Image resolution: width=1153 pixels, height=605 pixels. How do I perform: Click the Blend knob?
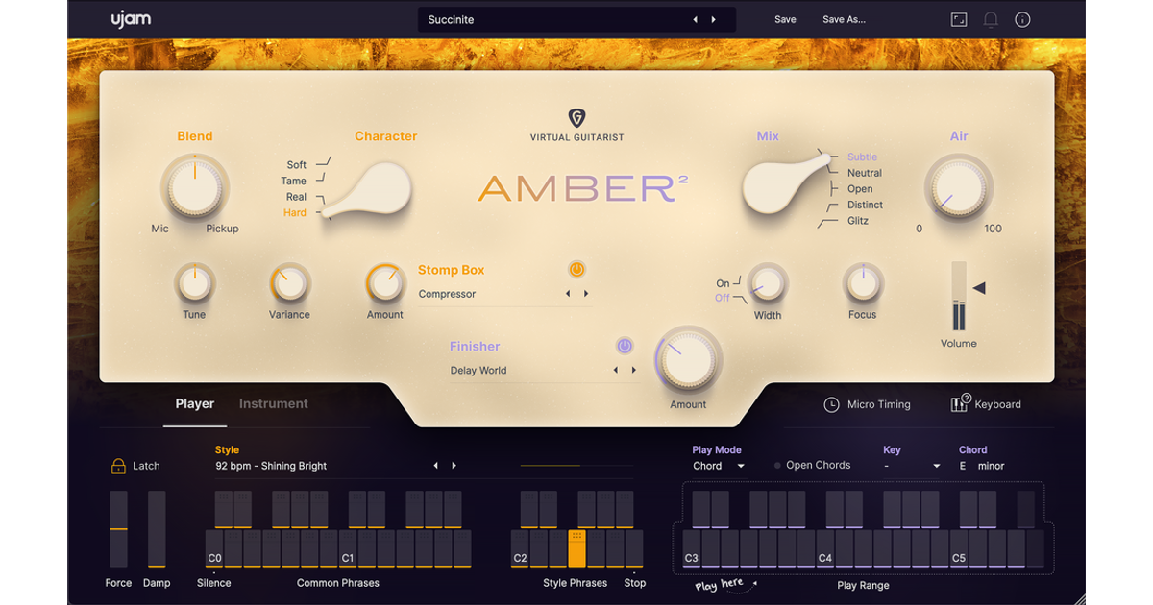tap(194, 188)
